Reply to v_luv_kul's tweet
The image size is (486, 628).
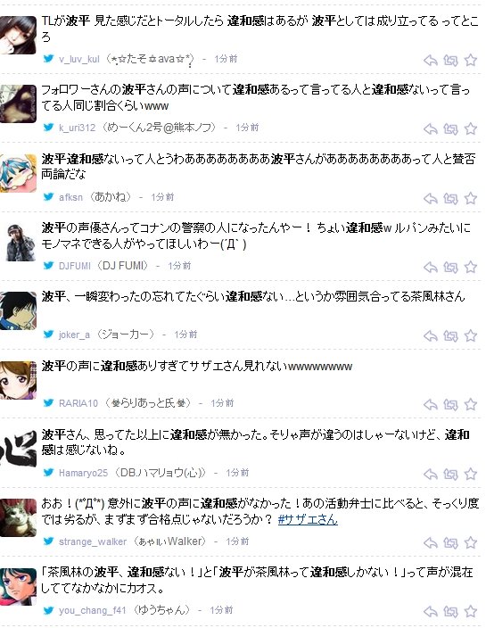click(x=431, y=61)
